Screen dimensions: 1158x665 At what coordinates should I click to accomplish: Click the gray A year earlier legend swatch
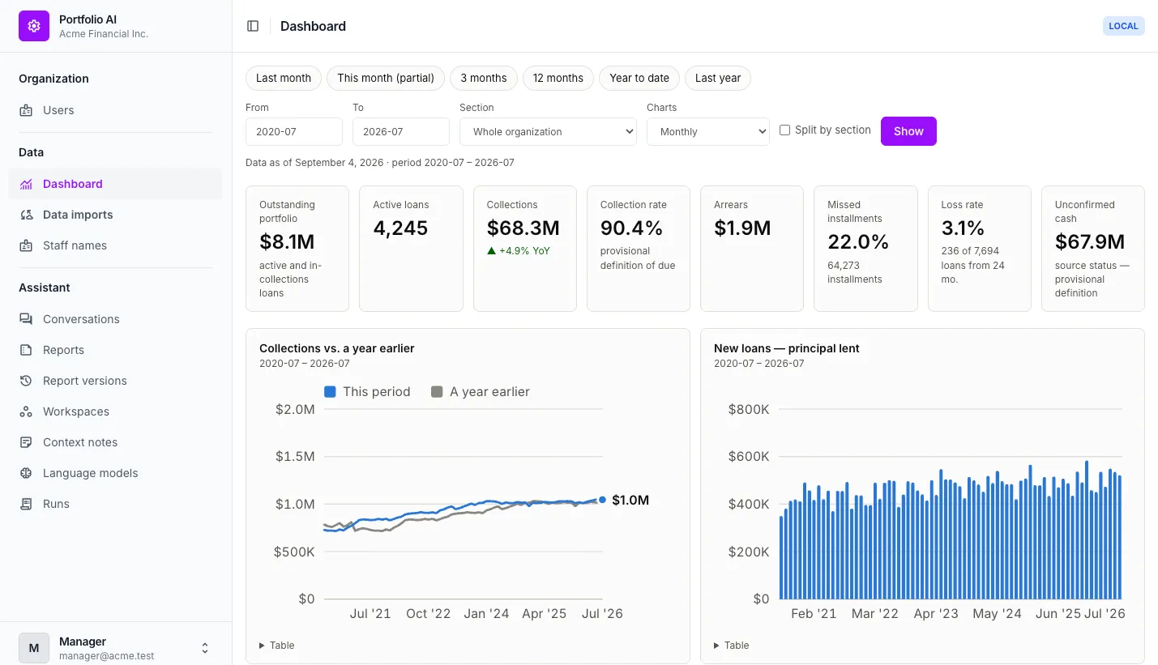[x=438, y=392]
